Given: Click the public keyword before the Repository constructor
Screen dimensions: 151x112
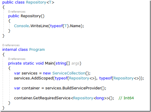Looking at the screenshot, I should (x=14, y=16).
